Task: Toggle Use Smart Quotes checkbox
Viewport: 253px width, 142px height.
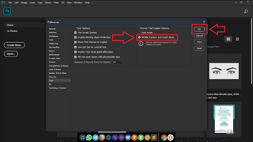Action: pyautogui.click(x=76, y=32)
